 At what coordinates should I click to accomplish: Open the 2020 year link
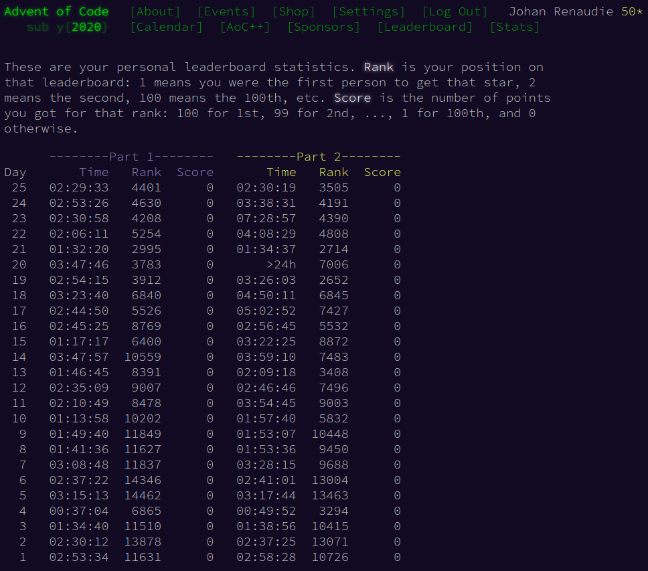pyautogui.click(x=86, y=27)
